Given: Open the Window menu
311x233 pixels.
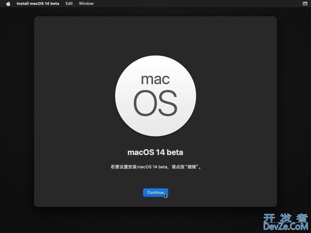Looking at the screenshot, I should 86,4.
